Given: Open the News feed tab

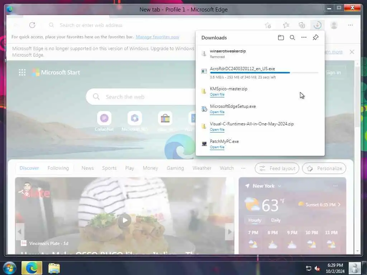Looking at the screenshot, I should 87,168.
